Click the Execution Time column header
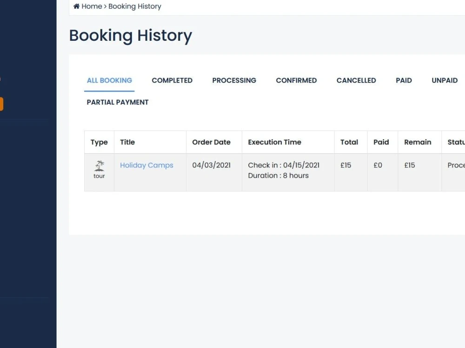 point(274,142)
